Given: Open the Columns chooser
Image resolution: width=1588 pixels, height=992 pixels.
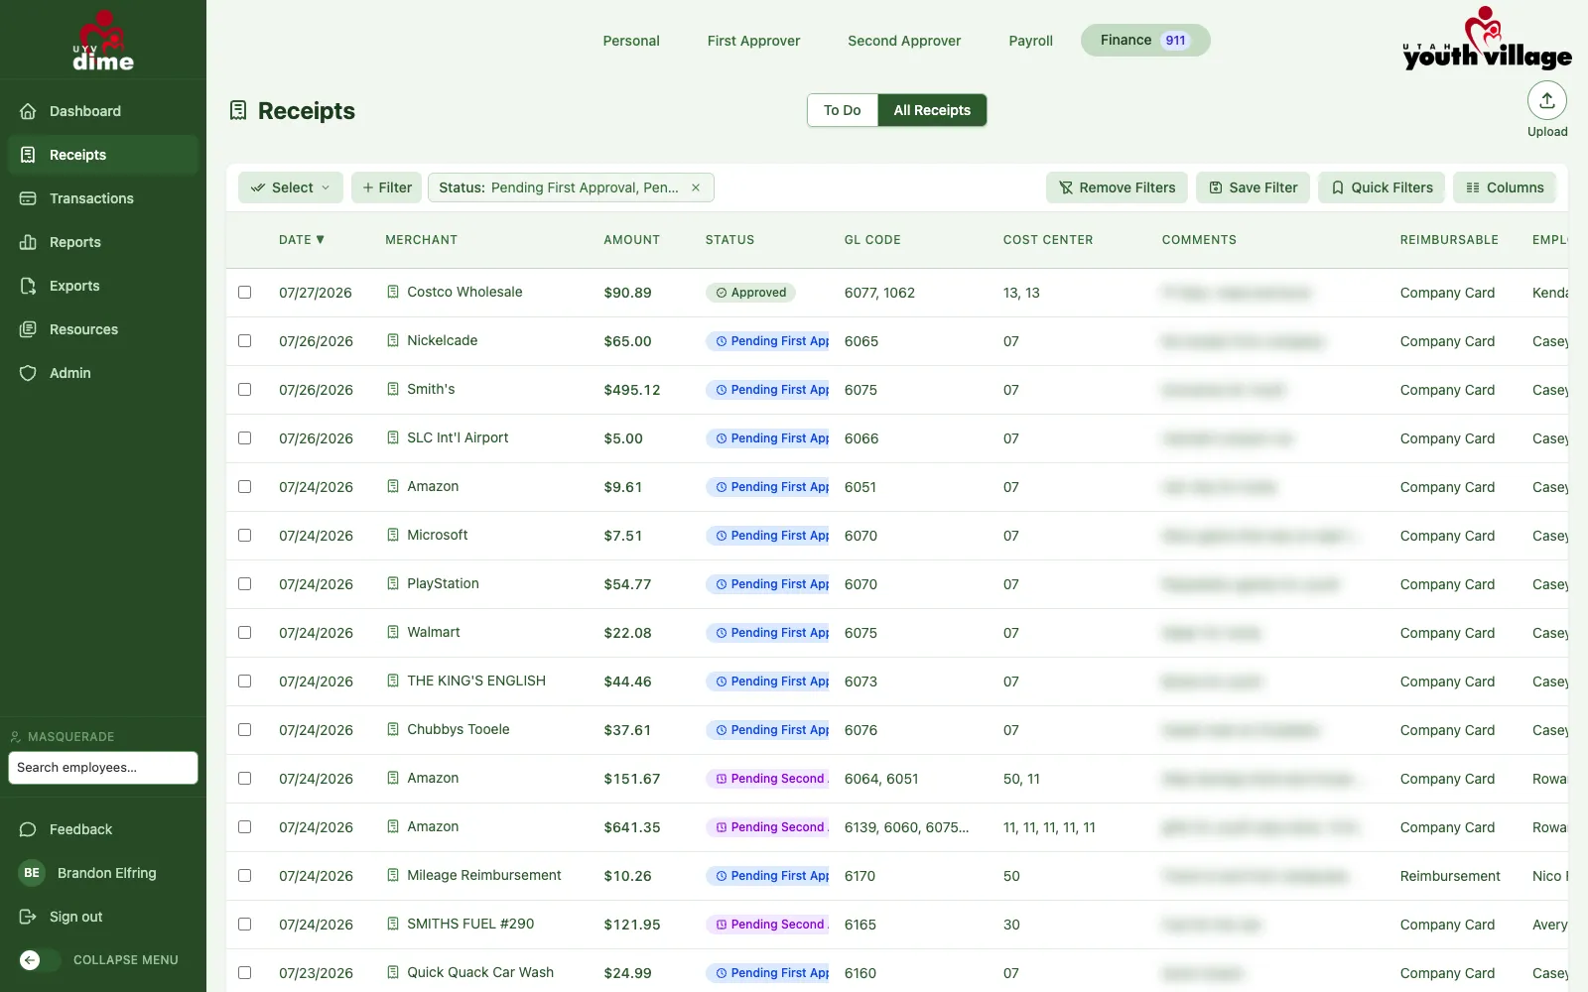Looking at the screenshot, I should pyautogui.click(x=1505, y=187).
